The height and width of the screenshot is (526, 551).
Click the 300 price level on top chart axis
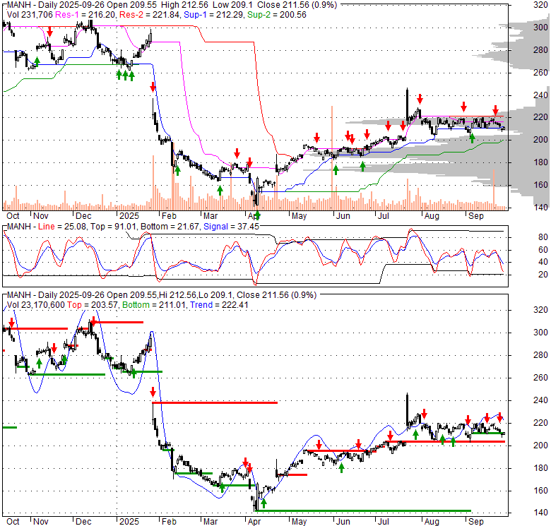(x=540, y=28)
